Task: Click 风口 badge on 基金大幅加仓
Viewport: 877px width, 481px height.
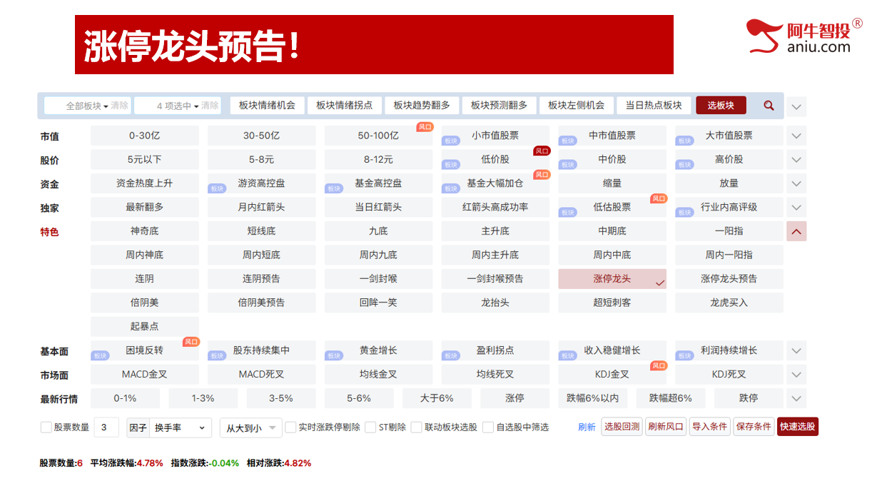Action: click(542, 175)
